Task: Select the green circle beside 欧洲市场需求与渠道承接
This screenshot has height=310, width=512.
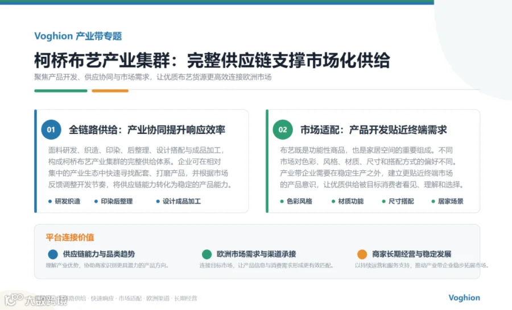Action: pyautogui.click(x=207, y=254)
